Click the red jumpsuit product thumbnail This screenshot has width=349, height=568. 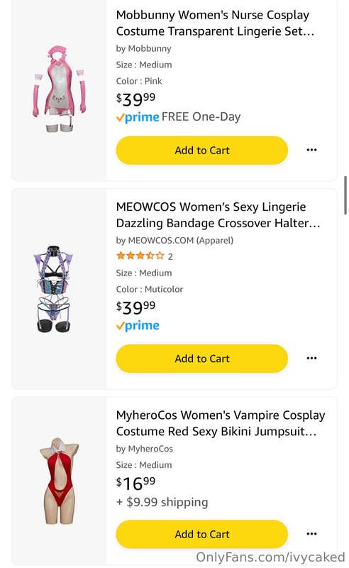[x=59, y=481]
